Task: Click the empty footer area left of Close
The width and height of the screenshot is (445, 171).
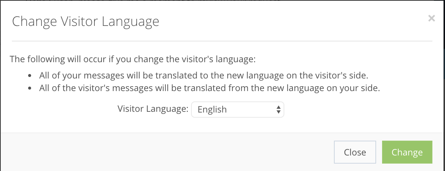Action: (167, 152)
